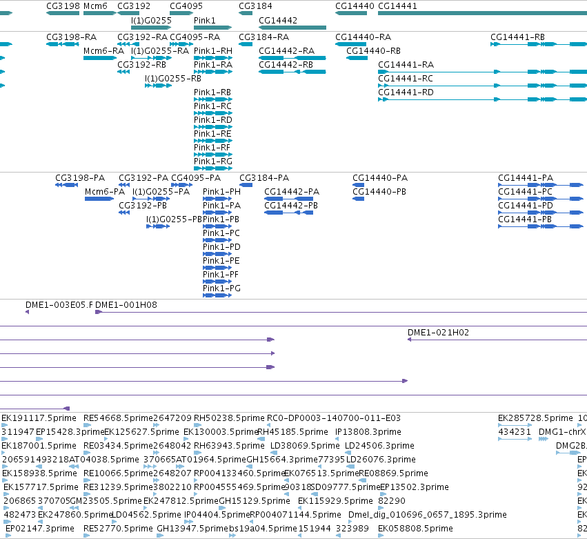Select transcript Pink1-RF
The height and width of the screenshot is (539, 587).
(x=212, y=148)
